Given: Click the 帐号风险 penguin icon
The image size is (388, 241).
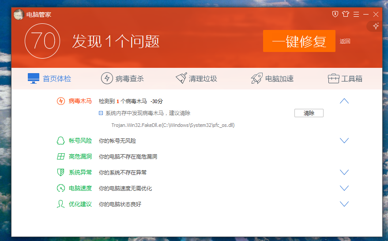Looking at the screenshot, I should 60,141.
